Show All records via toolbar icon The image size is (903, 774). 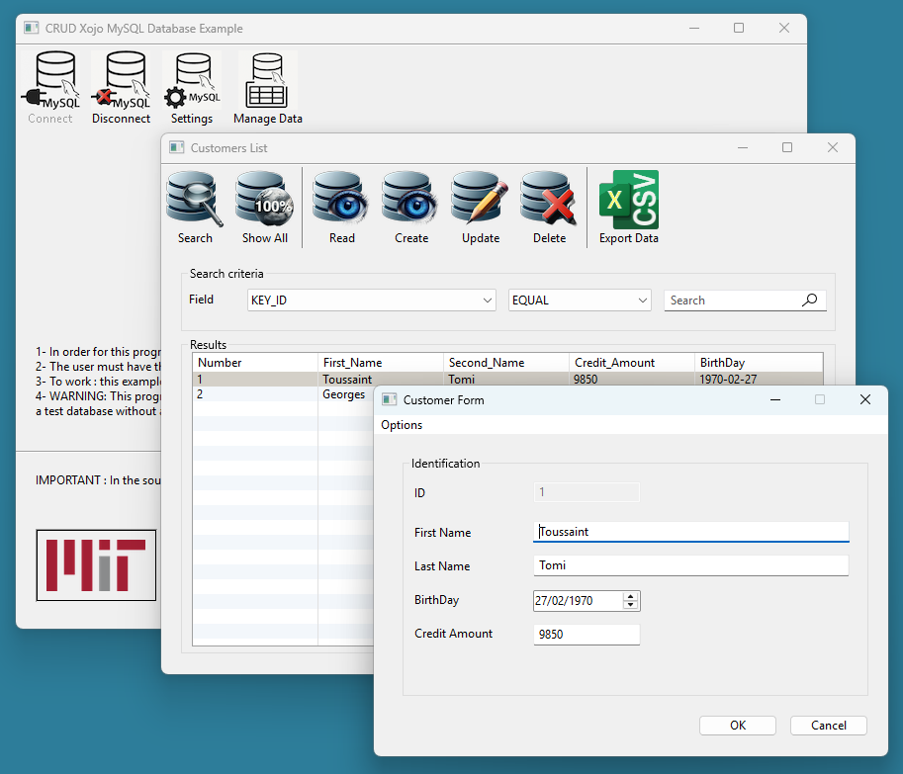[265, 200]
